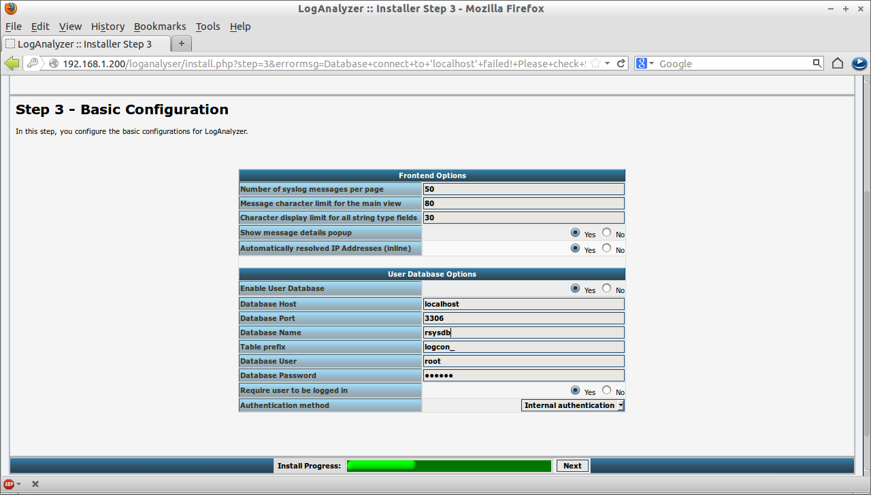Screen dimensions: 871x495
Task: Click the Message character limit field
Action: (x=523, y=203)
